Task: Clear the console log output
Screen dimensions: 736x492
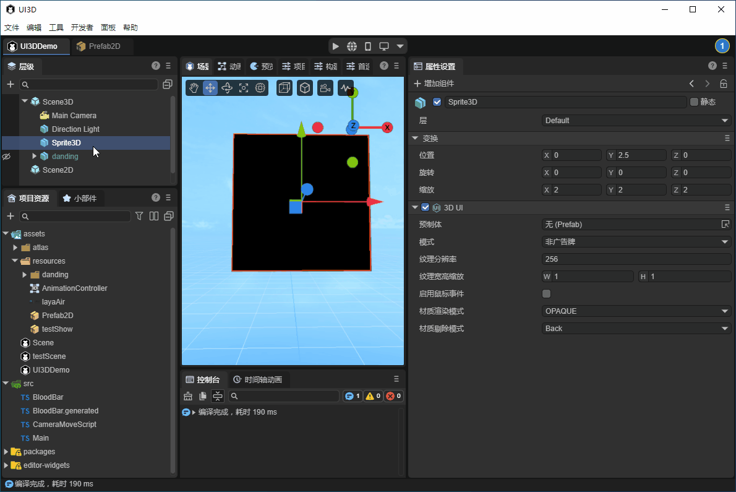Action: click(x=188, y=396)
